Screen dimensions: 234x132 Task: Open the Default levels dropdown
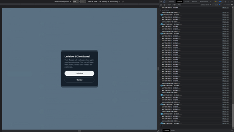tap(206, 5)
